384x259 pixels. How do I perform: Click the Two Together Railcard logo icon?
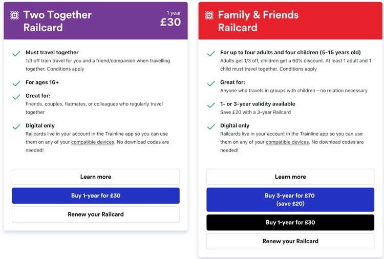14,15
